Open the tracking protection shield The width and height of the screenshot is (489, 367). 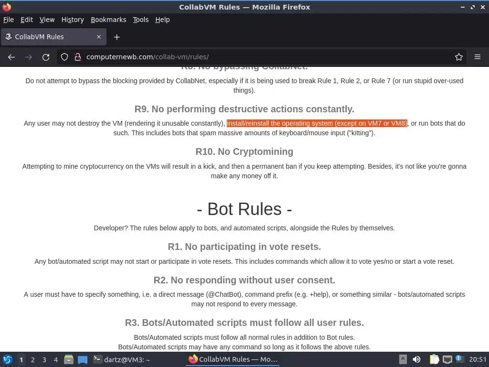pyautogui.click(x=64, y=57)
